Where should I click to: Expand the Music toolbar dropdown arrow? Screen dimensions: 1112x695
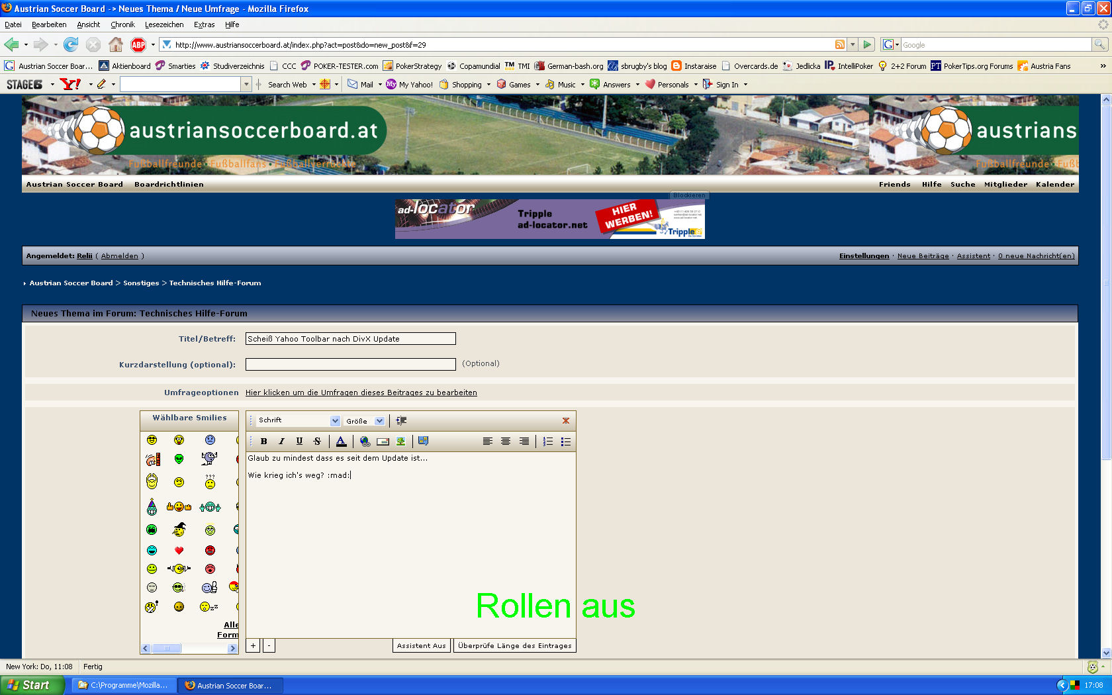point(582,85)
